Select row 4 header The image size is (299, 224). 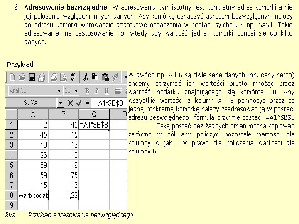12,155
